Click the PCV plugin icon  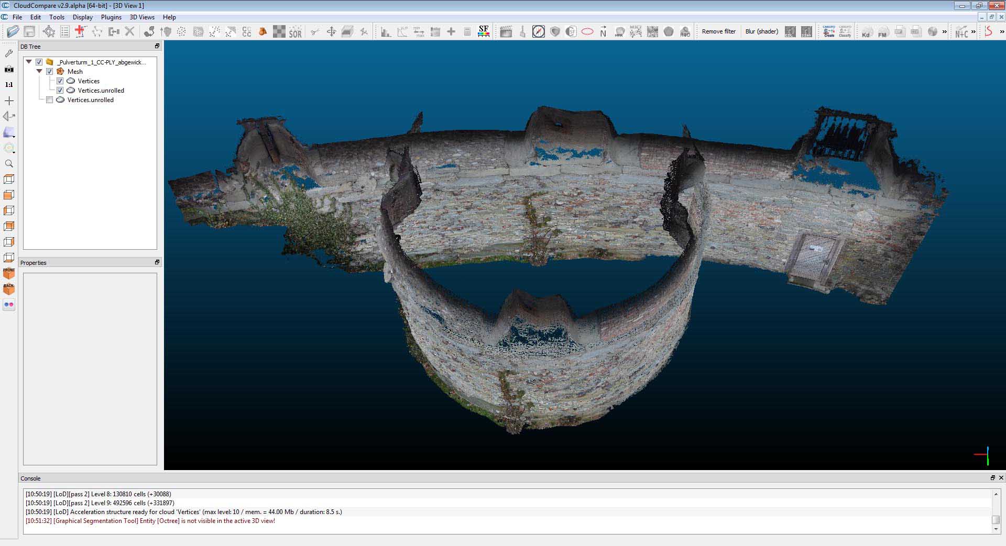tap(652, 32)
